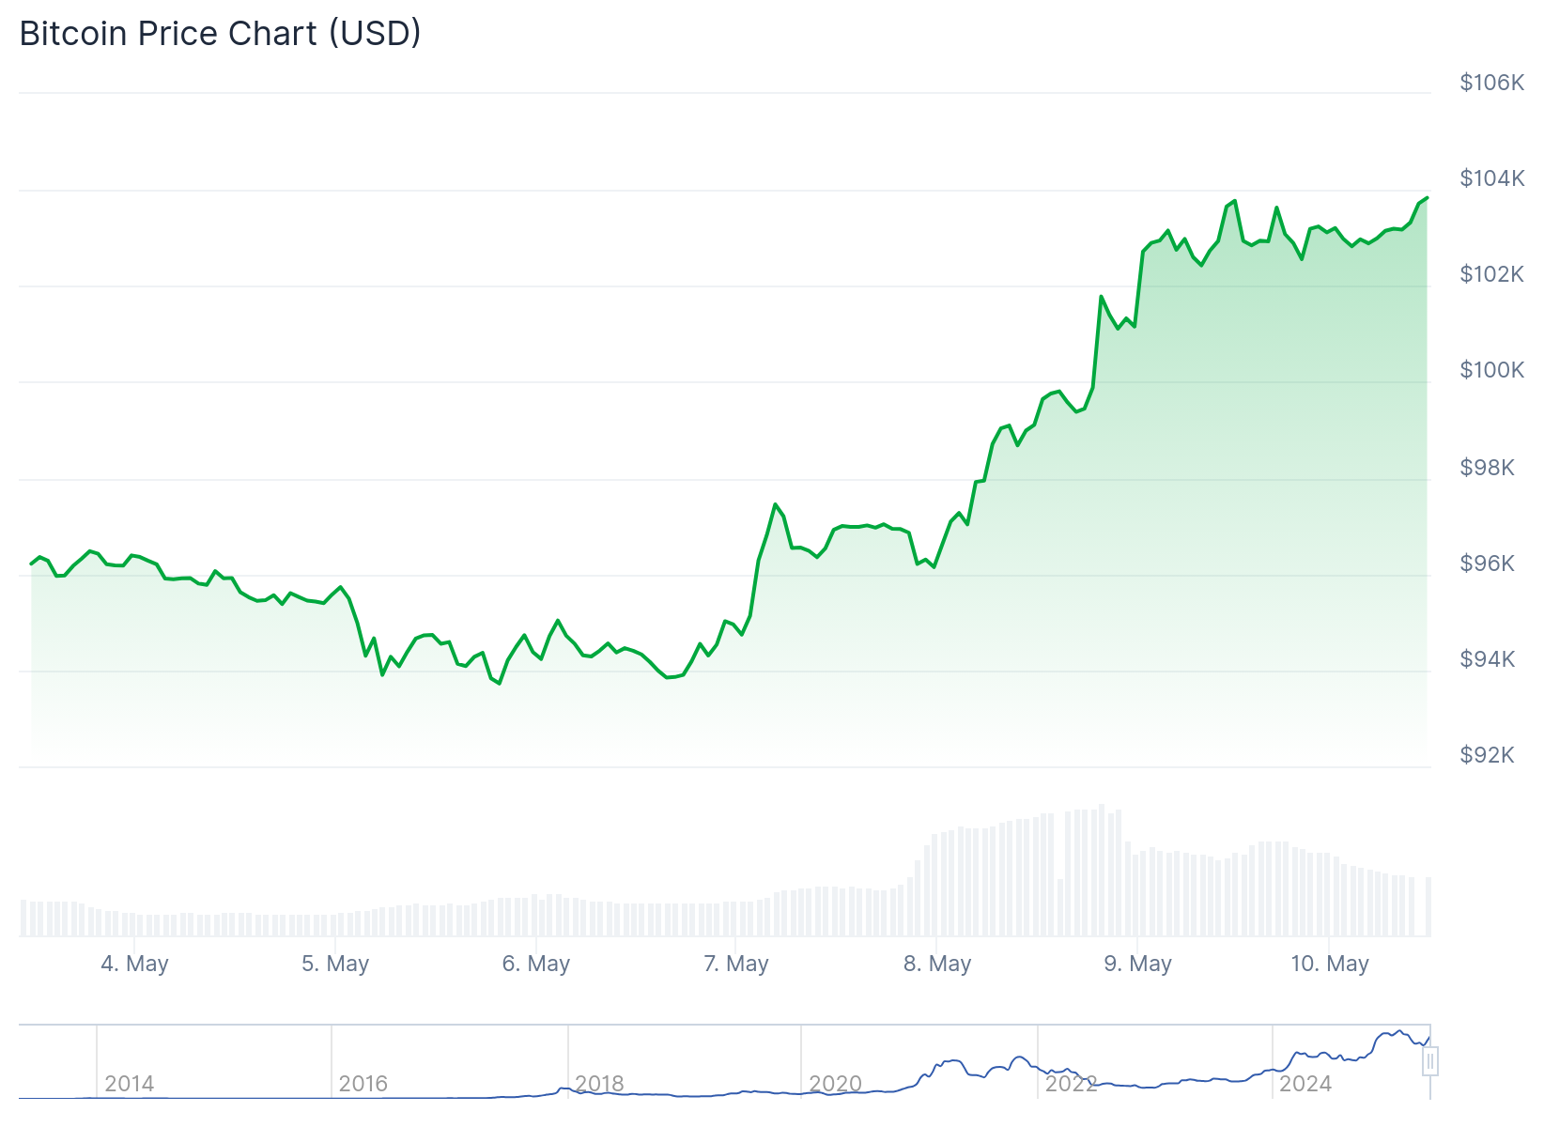Image resolution: width=1544 pixels, height=1127 pixels.
Task: Click the $96K price axis label
Action: [1488, 563]
